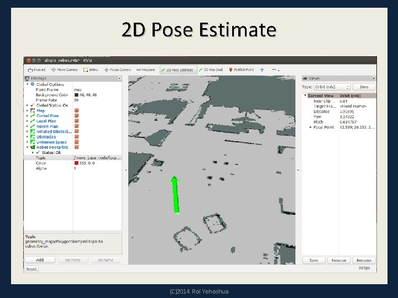398x298 pixels.
Task: Click the Views panel Remove button
Action: tap(339, 260)
